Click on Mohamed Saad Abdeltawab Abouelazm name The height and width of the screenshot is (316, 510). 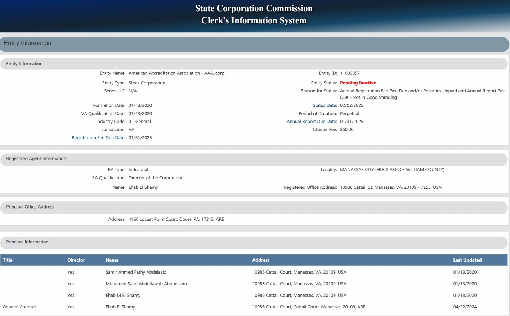[146, 284]
